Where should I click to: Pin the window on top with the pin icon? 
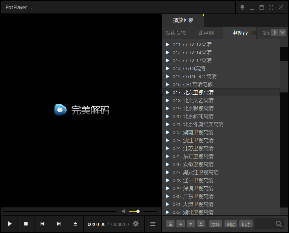point(242,7)
